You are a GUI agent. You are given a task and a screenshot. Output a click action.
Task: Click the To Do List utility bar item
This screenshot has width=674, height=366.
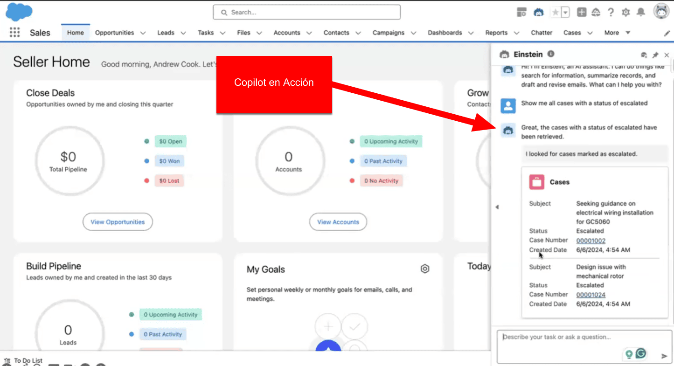[23, 360]
